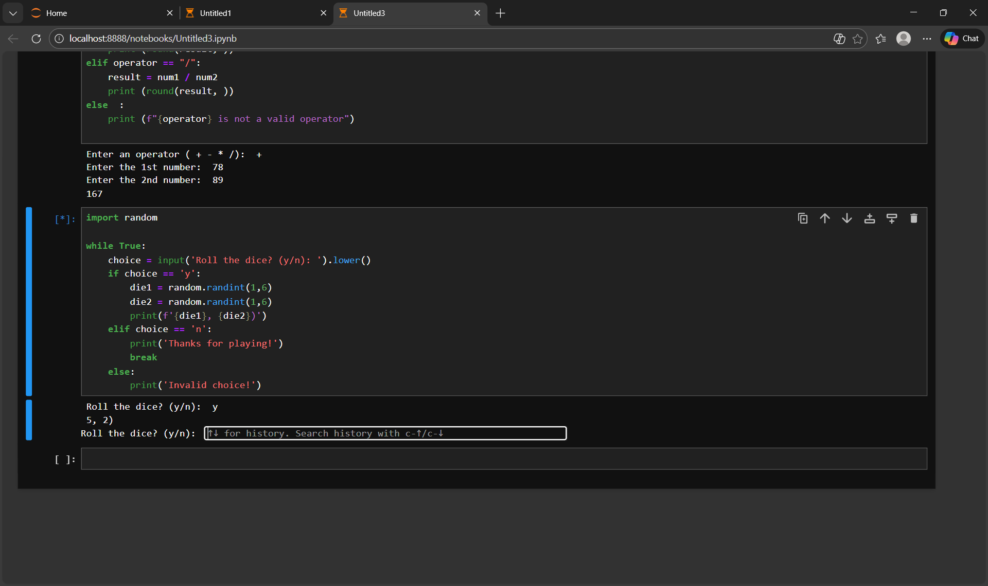This screenshot has width=988, height=586.
Task: Move the running cell down
Action: [847, 218]
